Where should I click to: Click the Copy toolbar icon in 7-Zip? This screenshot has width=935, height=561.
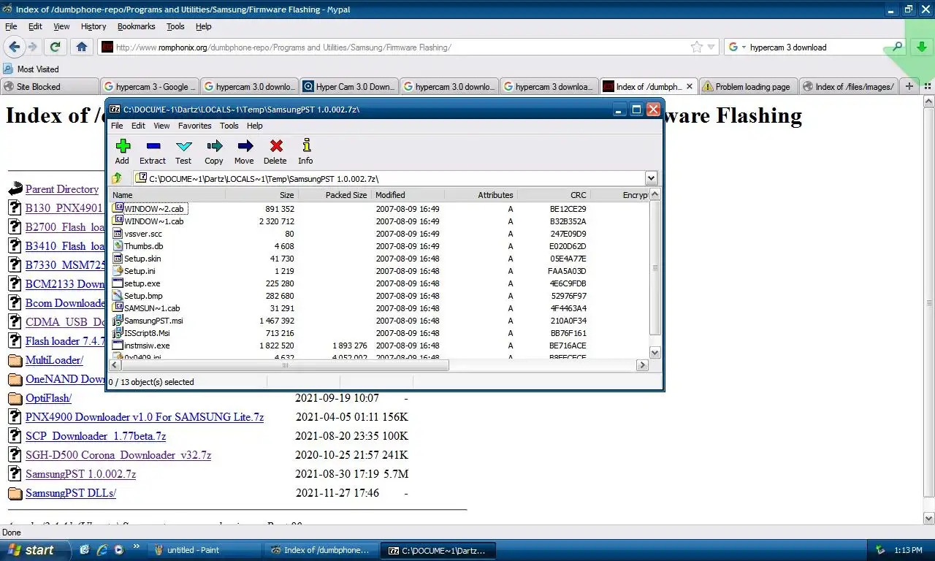(x=214, y=146)
